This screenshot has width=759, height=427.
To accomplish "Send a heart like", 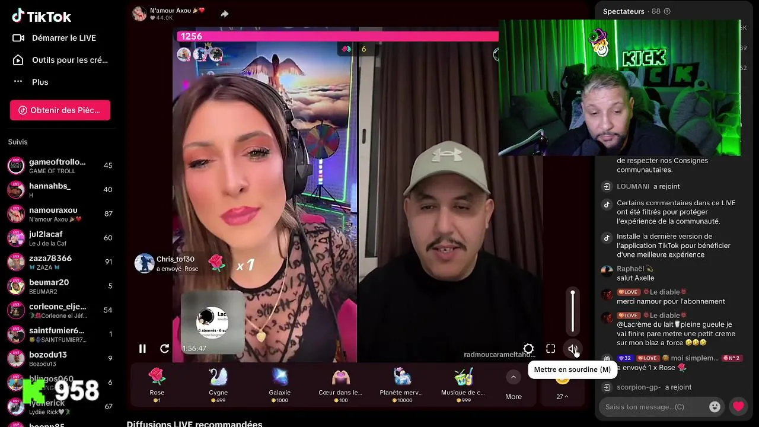I will [x=738, y=406].
